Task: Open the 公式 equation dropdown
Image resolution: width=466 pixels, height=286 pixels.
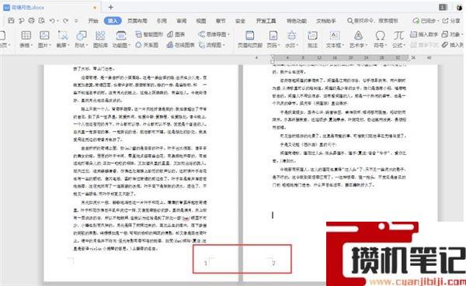Action: click(x=398, y=40)
